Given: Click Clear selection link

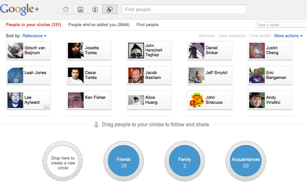Looking at the screenshot, I should tap(232, 36).
